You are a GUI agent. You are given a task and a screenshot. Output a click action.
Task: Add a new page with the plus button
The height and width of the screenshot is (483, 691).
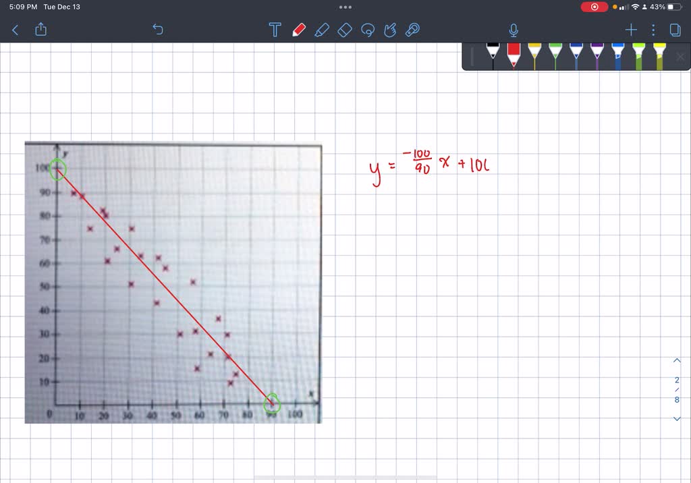630,30
